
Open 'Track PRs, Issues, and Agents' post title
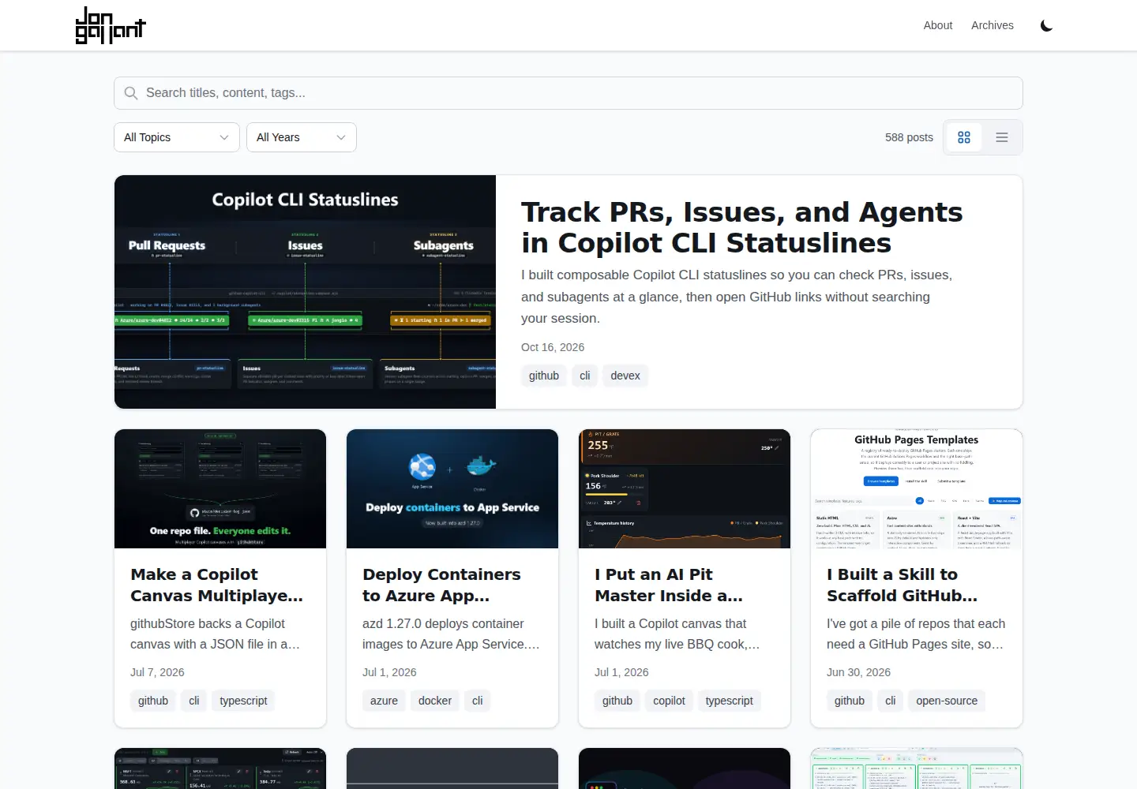click(x=742, y=227)
